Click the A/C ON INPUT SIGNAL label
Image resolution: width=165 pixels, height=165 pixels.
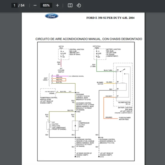pyautogui.click(x=50, y=92)
